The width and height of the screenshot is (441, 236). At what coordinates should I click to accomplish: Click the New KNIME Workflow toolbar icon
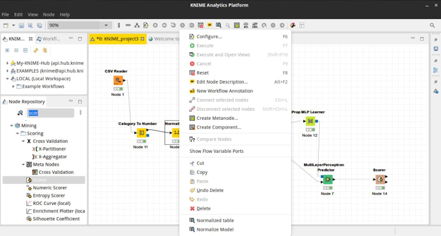tap(6, 25)
